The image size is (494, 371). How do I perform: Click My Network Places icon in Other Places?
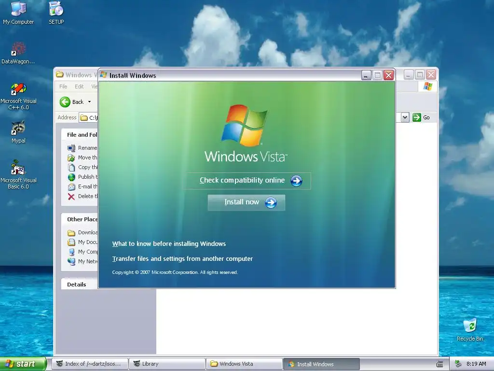click(71, 261)
